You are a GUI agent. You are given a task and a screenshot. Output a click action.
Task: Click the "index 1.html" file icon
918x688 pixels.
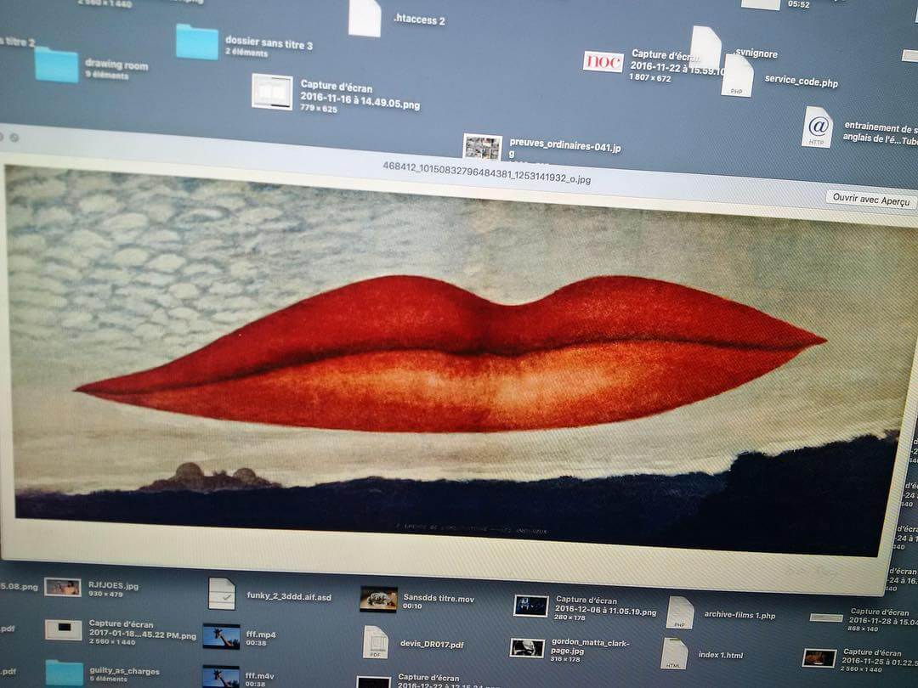674,653
